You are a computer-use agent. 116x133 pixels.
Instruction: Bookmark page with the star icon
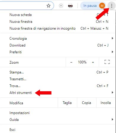(49, 6)
